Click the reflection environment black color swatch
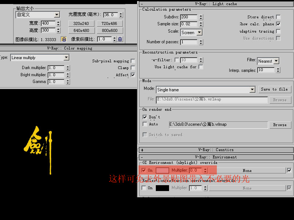Viewport: 294px width, 220px height. click(162, 188)
